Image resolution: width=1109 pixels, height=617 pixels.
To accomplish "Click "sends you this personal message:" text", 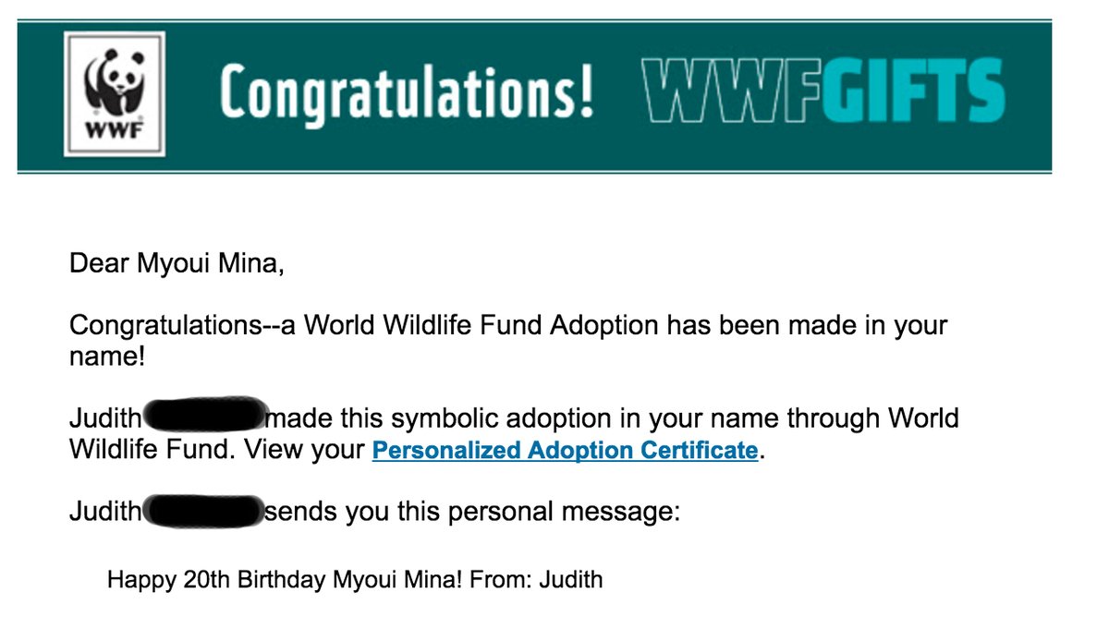I will 472,511.
